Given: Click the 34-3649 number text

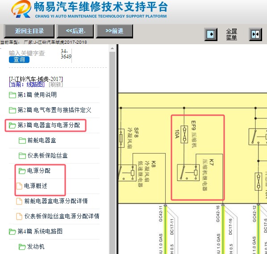Looking at the screenshot, I should [66, 54].
